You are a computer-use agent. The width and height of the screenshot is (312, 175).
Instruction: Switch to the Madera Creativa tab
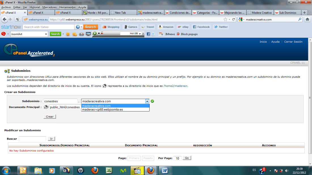(260, 12)
